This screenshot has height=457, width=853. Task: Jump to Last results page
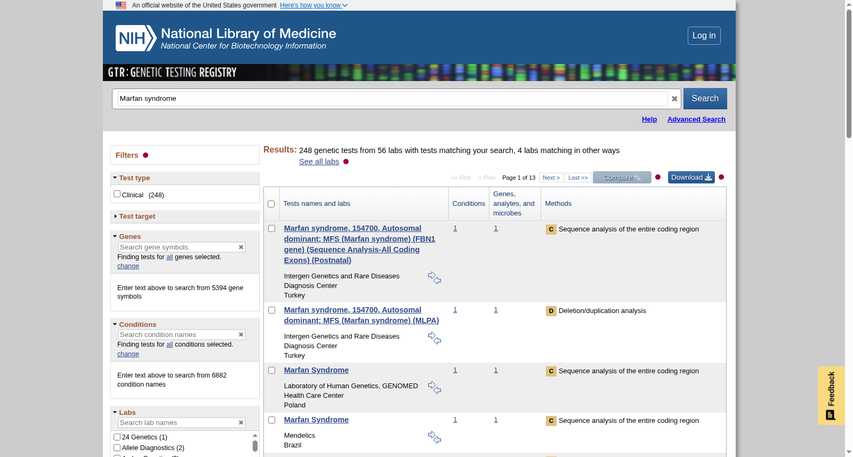pos(578,178)
